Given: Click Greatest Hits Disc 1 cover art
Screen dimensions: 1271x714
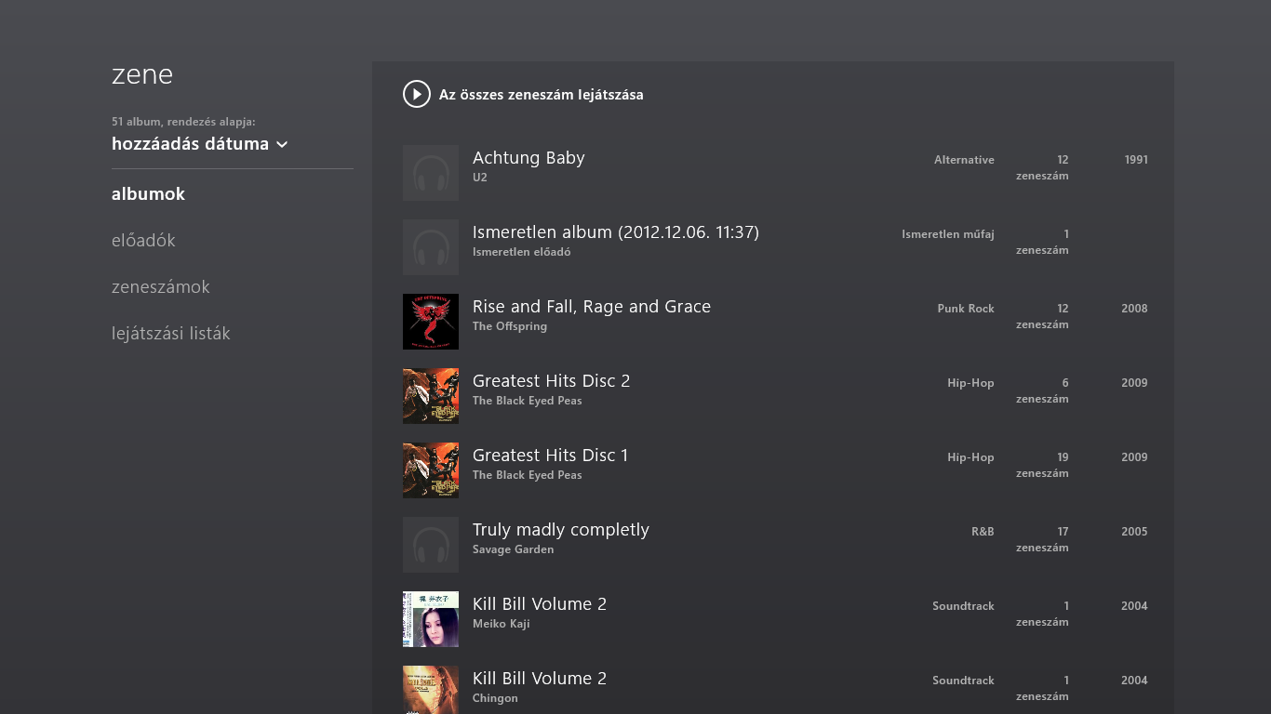Looking at the screenshot, I should coord(431,470).
